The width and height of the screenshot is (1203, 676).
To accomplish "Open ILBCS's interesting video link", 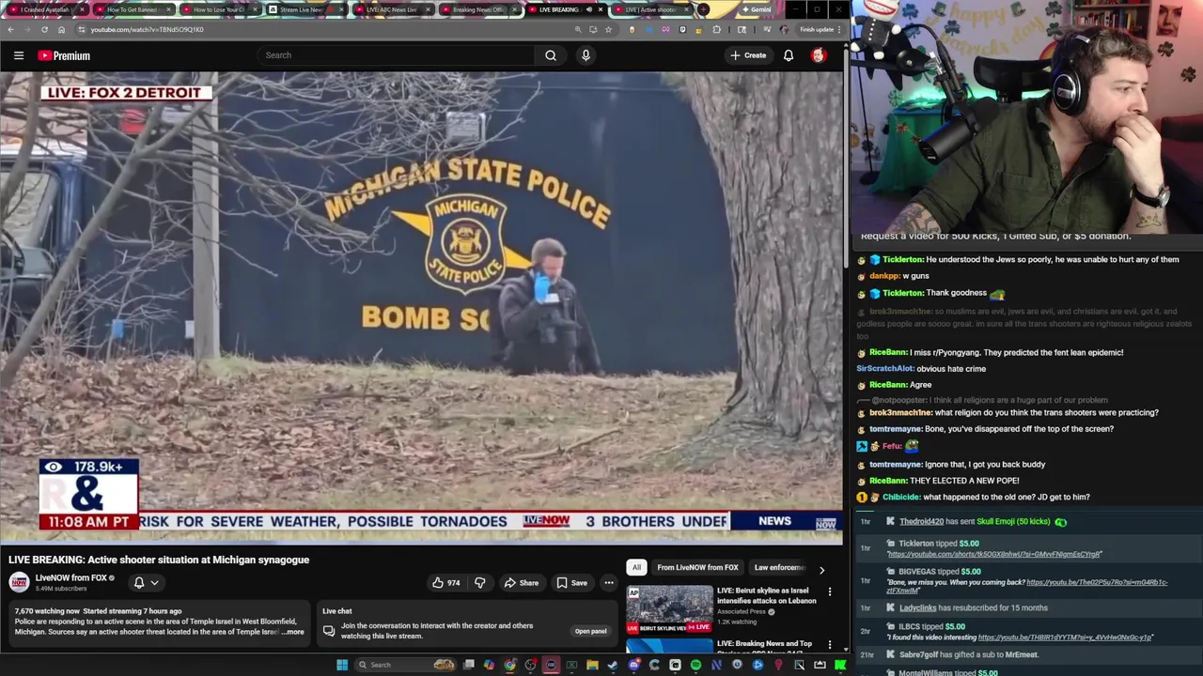I will pos(1065,638).
